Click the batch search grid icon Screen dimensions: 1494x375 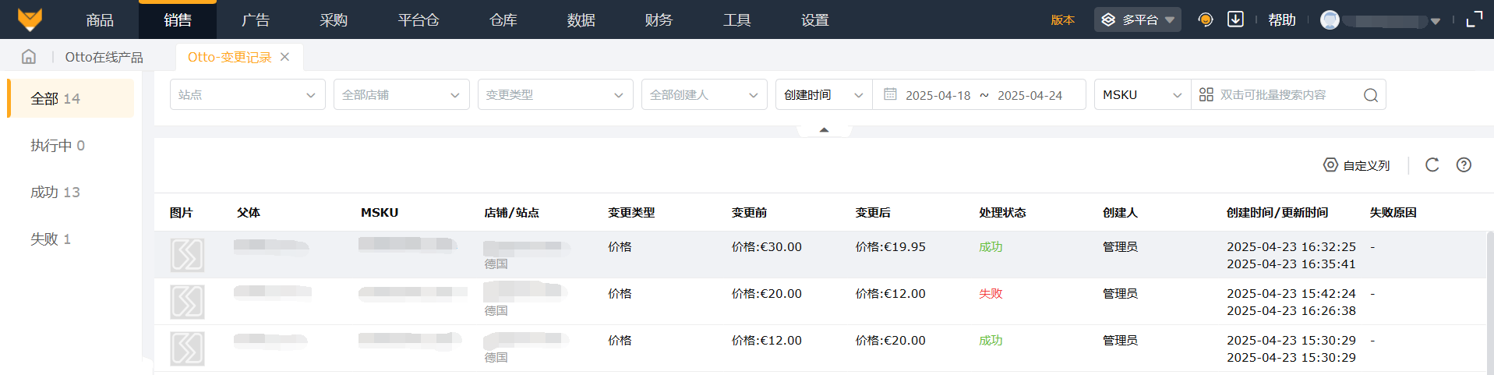click(x=1206, y=95)
